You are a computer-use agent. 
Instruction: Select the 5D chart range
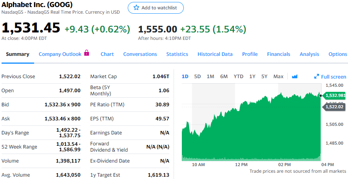pos(198,77)
